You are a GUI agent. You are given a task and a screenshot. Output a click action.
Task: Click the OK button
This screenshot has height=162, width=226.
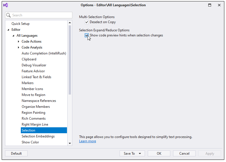tap(159, 154)
